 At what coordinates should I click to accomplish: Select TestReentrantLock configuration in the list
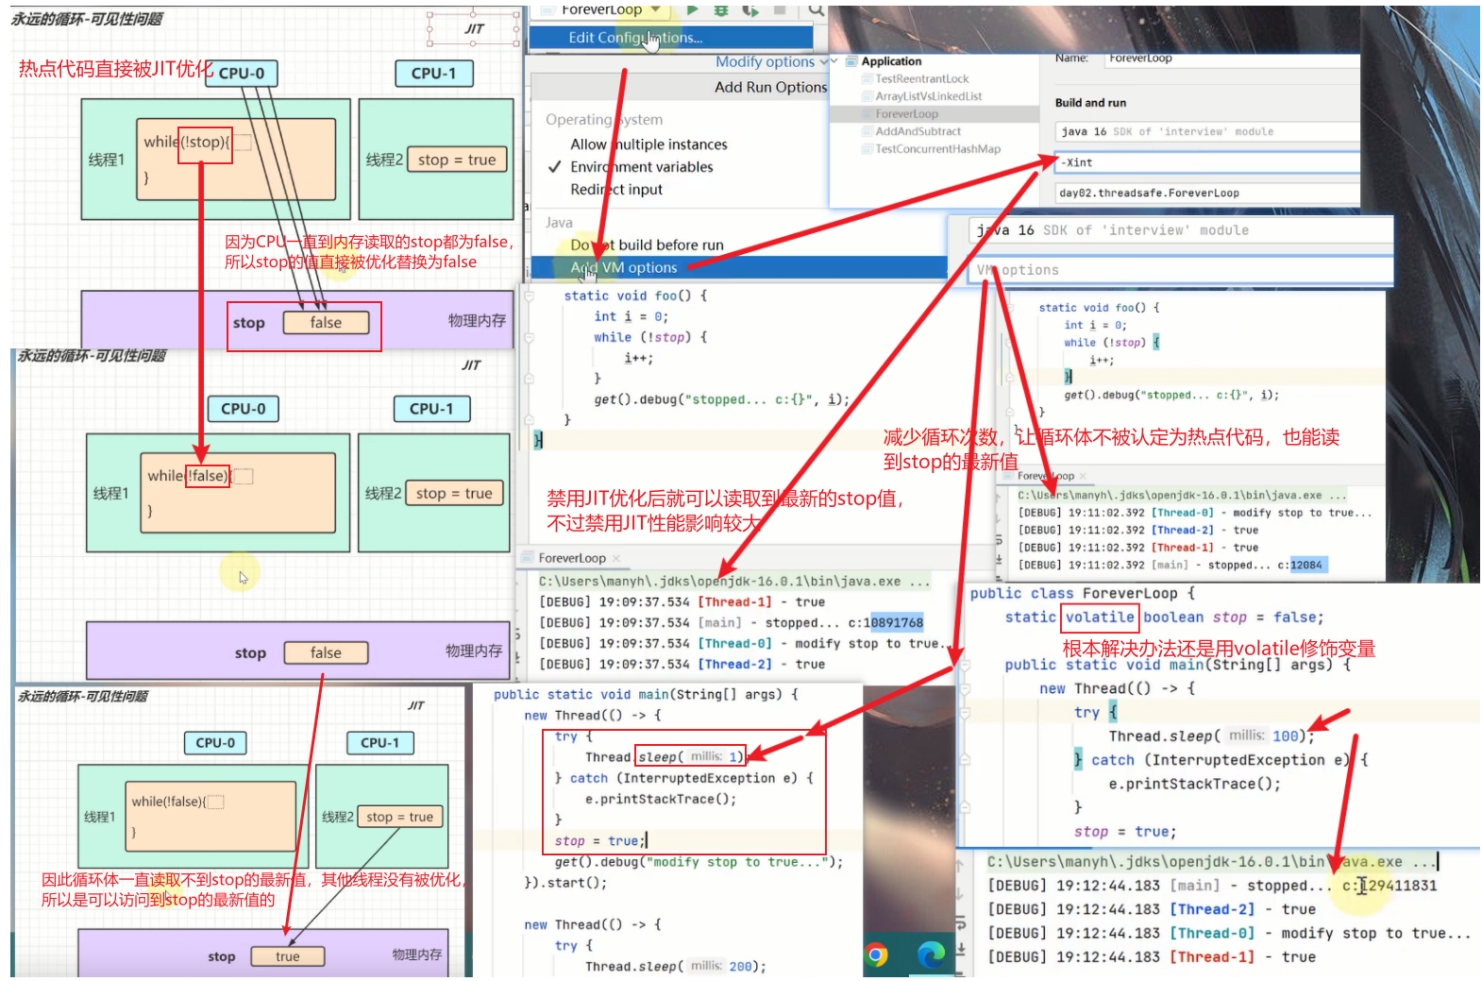click(x=921, y=79)
